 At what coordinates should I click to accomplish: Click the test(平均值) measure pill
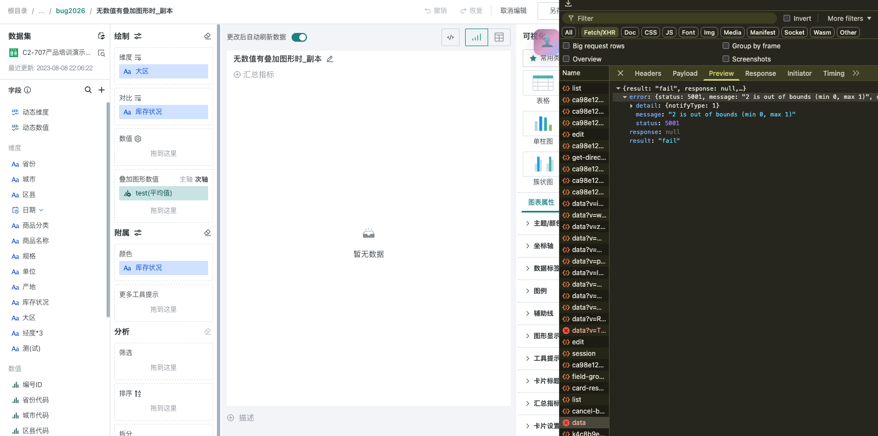tap(164, 193)
